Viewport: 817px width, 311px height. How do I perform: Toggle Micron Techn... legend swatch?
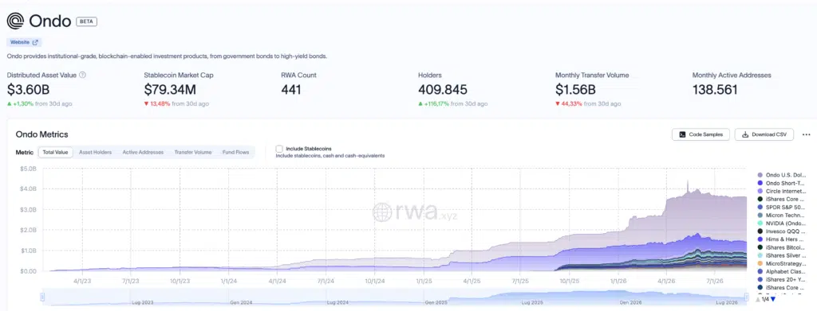point(760,215)
